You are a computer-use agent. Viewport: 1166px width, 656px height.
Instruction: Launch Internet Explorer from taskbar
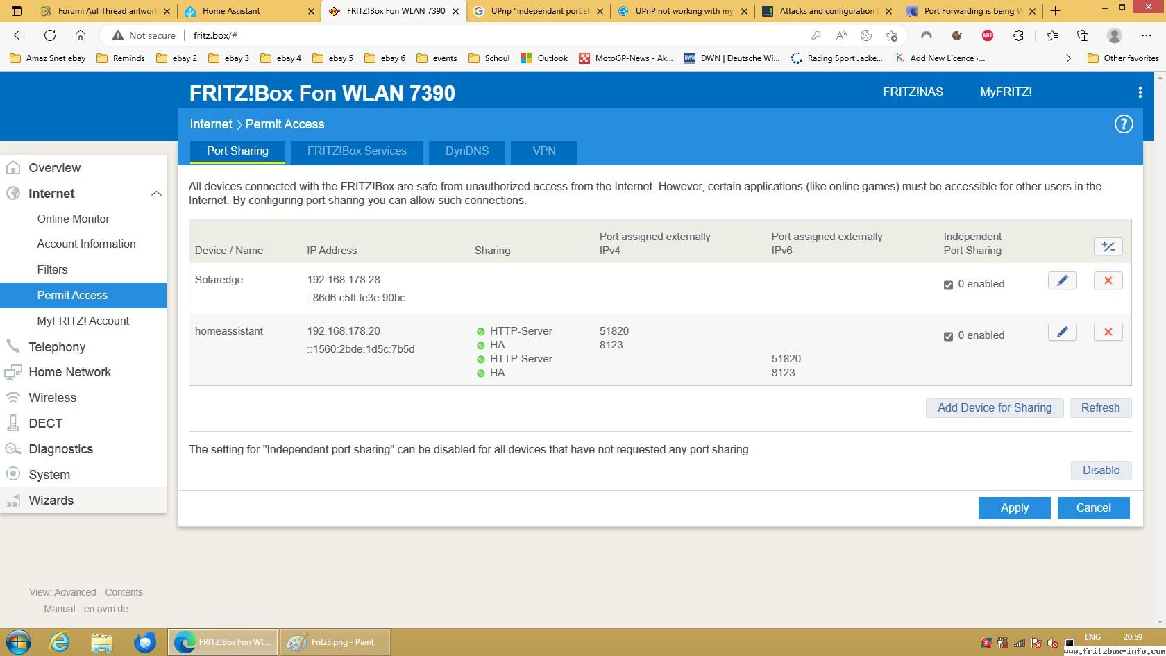tap(60, 642)
